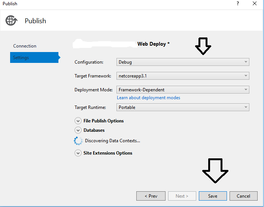Open the Target Framework dropdown
The width and height of the screenshot is (264, 207).
point(183,76)
